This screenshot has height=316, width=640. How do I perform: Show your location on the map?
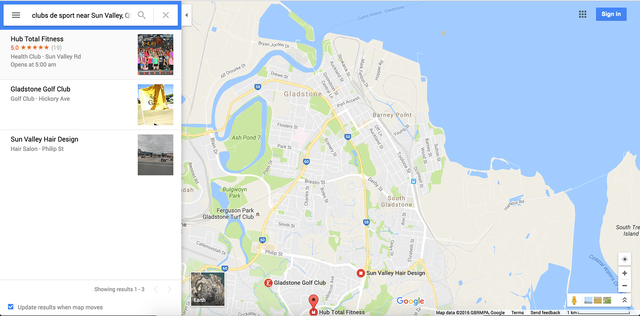point(624,259)
